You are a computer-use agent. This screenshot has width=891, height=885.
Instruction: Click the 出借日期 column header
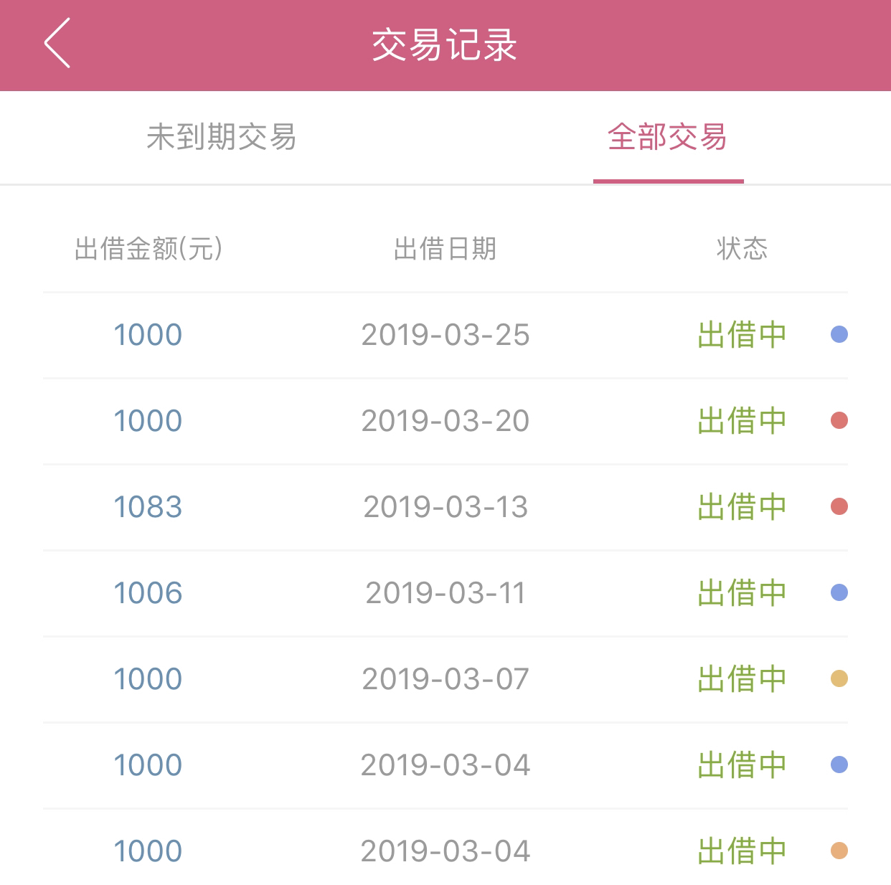pyautogui.click(x=445, y=249)
